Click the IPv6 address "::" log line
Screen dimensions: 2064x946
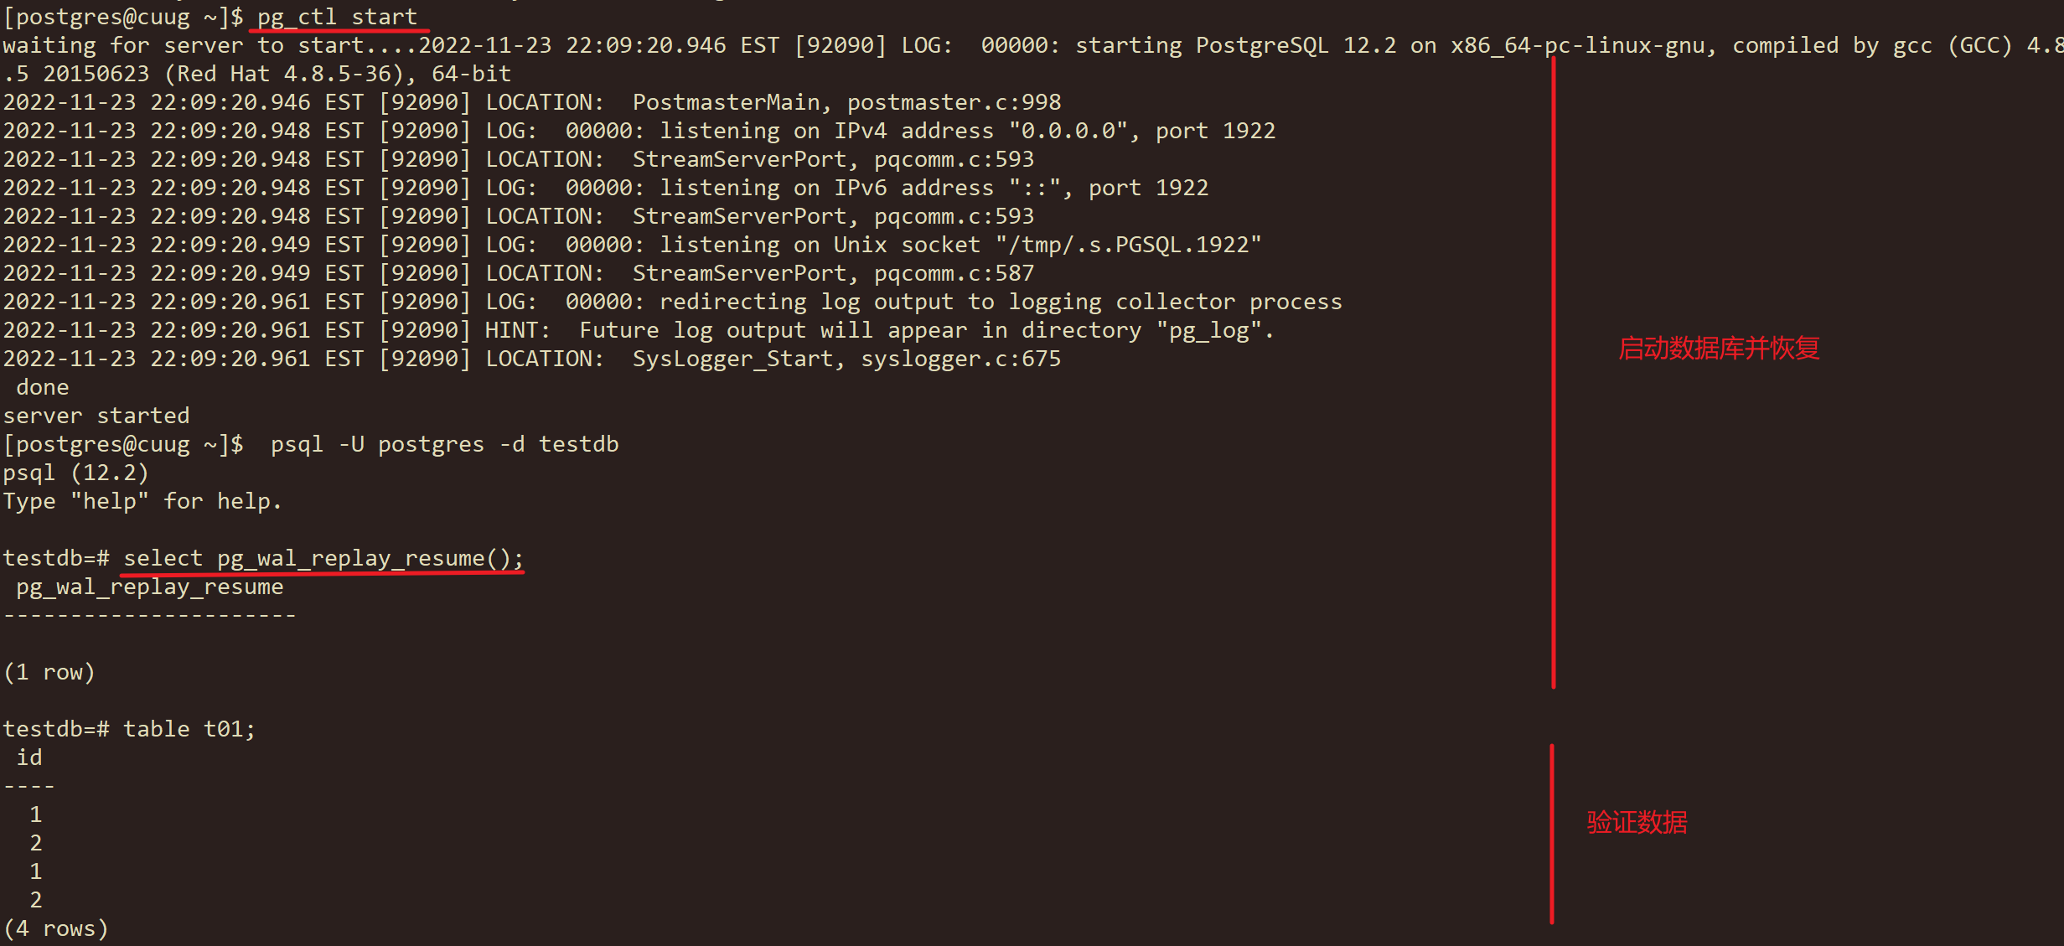point(606,188)
